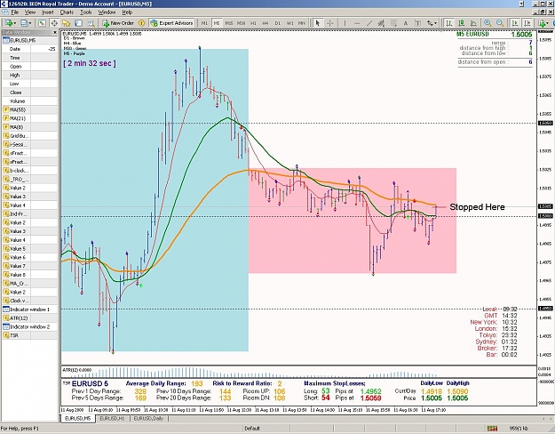Zoom out of the chart
Viewport: 555px width, 434px height.
pyautogui.click(x=500, y=23)
